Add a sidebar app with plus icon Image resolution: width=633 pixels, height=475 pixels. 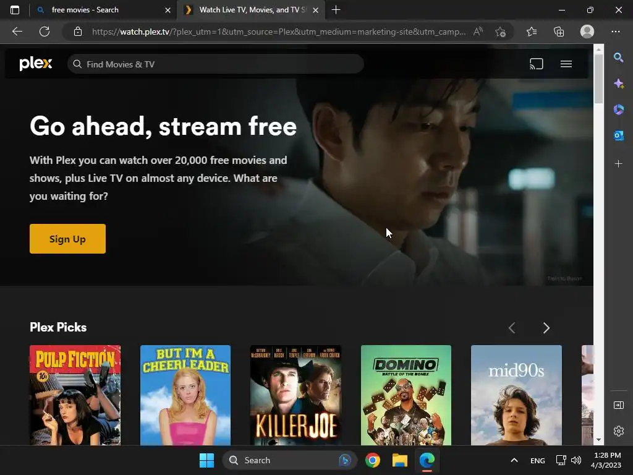[618, 163]
